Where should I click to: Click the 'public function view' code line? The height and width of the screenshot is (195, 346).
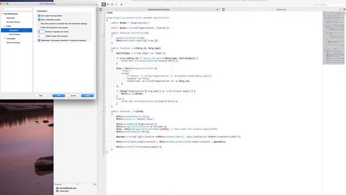click(x=136, y=48)
